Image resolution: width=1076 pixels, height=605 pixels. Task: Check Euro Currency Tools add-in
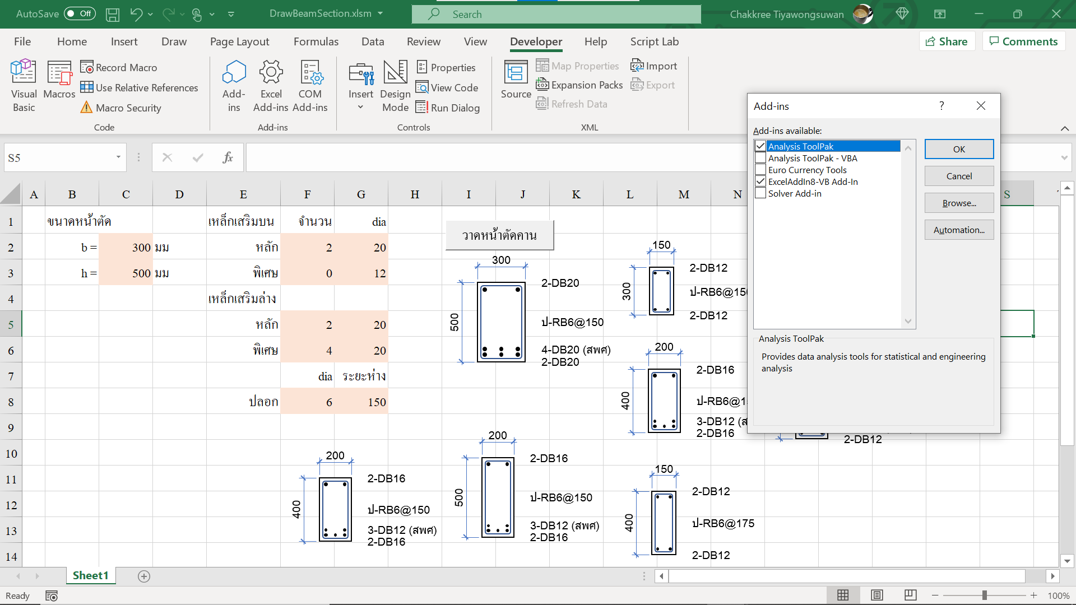click(760, 170)
